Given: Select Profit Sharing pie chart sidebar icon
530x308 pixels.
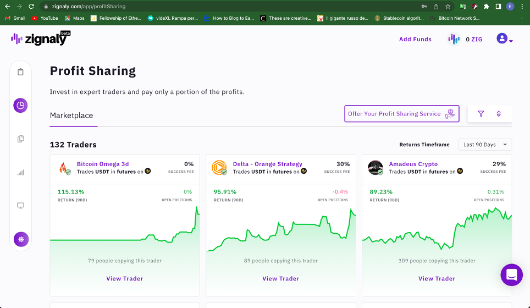Looking at the screenshot, I should tap(21, 106).
